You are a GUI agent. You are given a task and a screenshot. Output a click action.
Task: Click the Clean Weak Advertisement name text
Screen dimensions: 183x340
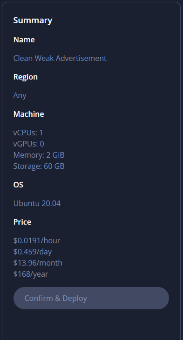point(60,58)
